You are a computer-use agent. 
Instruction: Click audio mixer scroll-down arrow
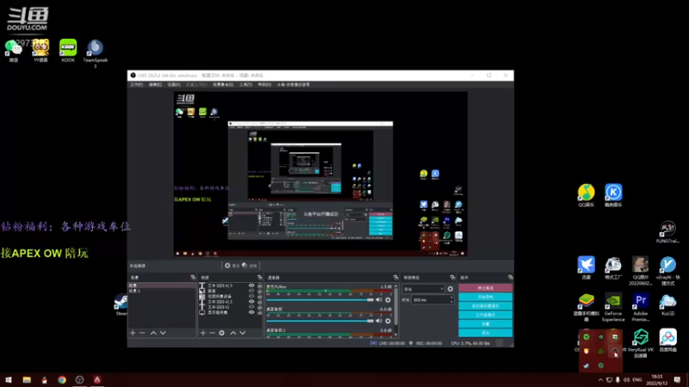pyautogui.click(x=396, y=335)
